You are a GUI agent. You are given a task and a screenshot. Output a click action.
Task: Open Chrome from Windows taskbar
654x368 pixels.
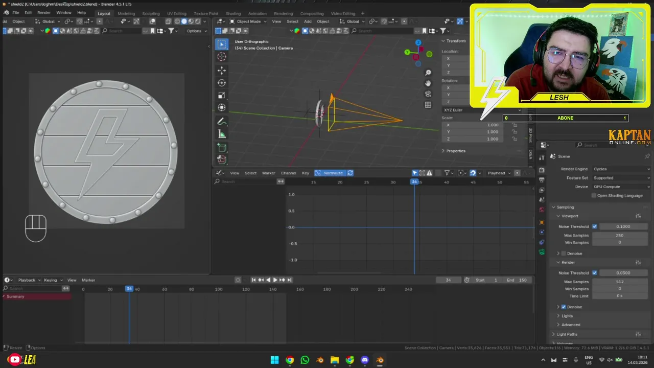pos(290,360)
